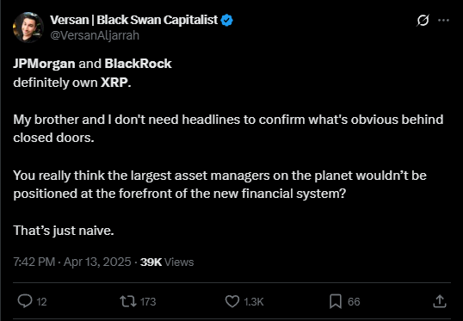The image size is (463, 321).
Task: Click the bold XRP text
Action: click(x=114, y=83)
